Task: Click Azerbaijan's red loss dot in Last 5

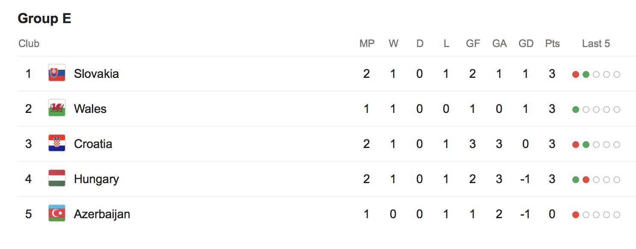Action: [x=576, y=215]
